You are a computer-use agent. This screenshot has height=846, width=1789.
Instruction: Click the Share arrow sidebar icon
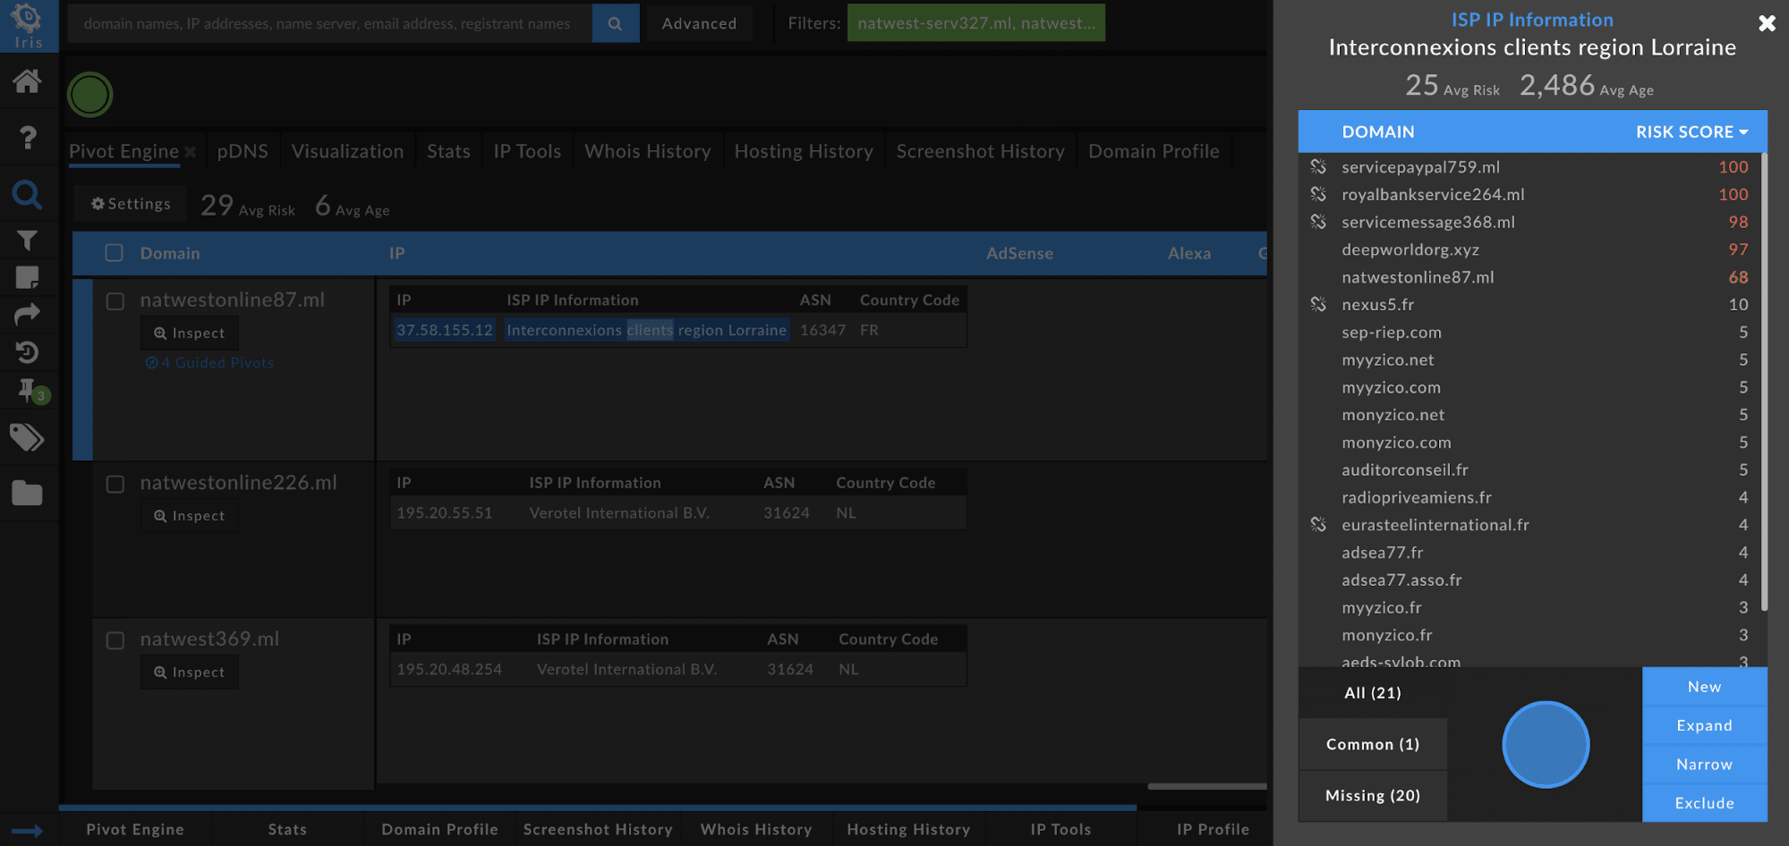click(27, 314)
